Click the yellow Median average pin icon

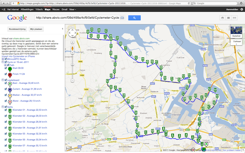[x=10, y=96]
